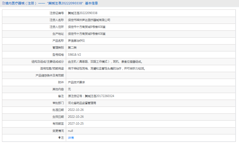Select model spec S9818-V2

click(74, 55)
